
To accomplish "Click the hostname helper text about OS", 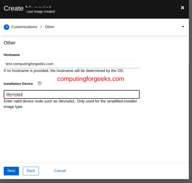I will coord(64,71).
